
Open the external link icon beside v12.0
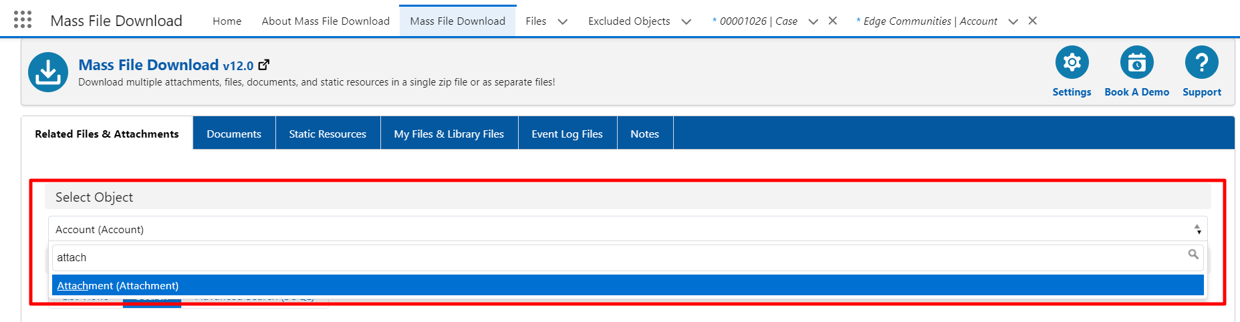[x=264, y=65]
